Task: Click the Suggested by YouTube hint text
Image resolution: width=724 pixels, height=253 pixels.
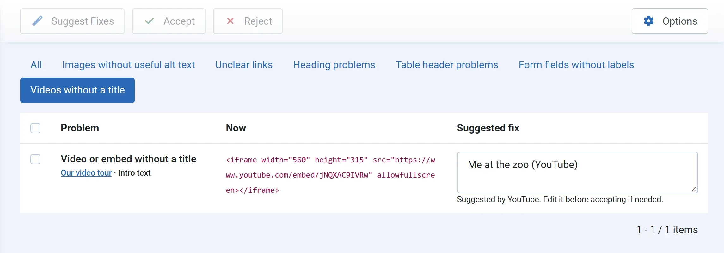Action: (560, 199)
